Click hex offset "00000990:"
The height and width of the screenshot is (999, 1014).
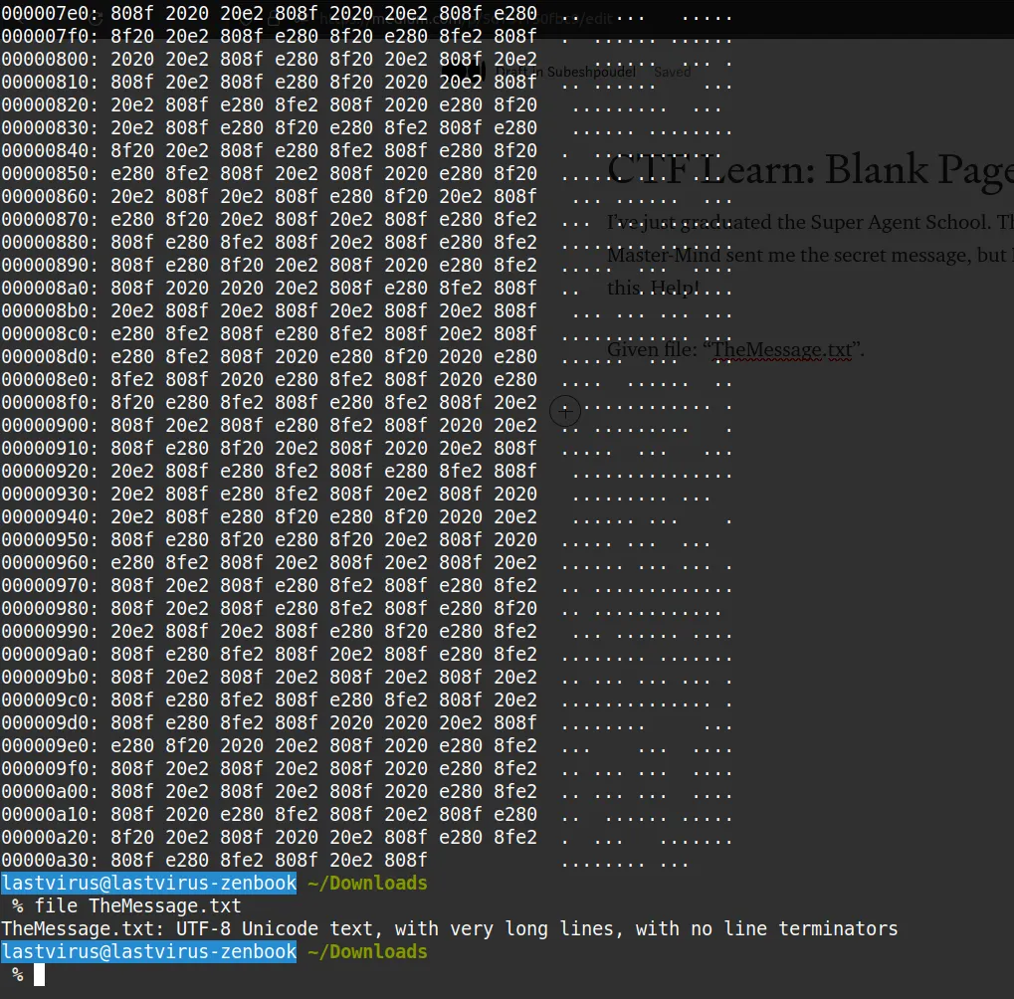pos(50,631)
